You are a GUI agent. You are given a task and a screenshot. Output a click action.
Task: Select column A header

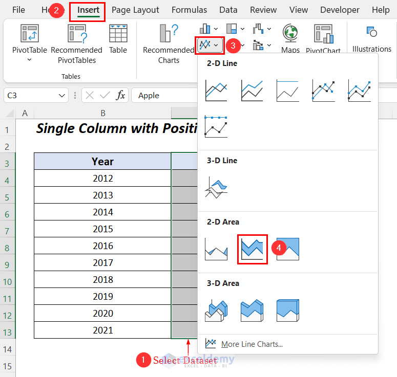(25, 113)
